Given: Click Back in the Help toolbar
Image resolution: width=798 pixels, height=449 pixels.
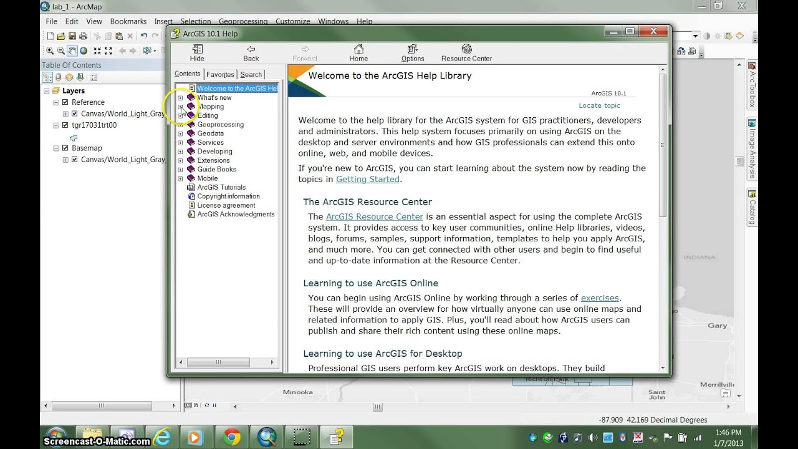Looking at the screenshot, I should point(251,53).
